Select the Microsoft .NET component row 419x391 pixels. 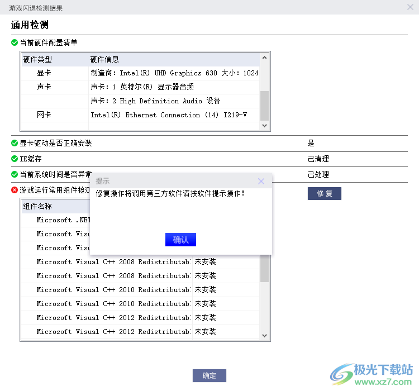click(55, 220)
